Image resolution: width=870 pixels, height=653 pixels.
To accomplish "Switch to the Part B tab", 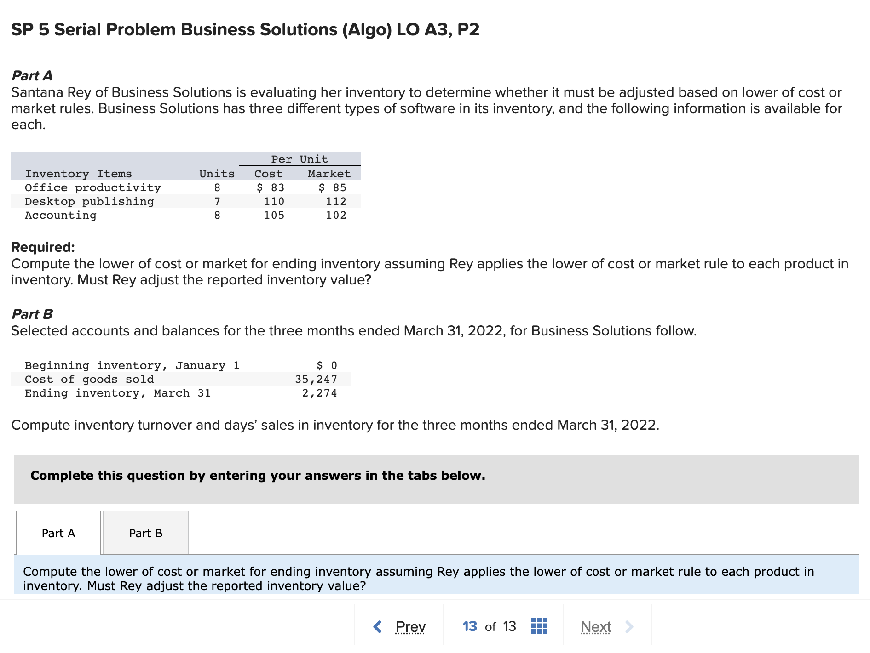I will [146, 533].
